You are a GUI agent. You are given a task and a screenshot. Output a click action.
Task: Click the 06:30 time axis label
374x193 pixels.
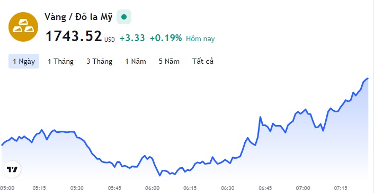pos(228,188)
